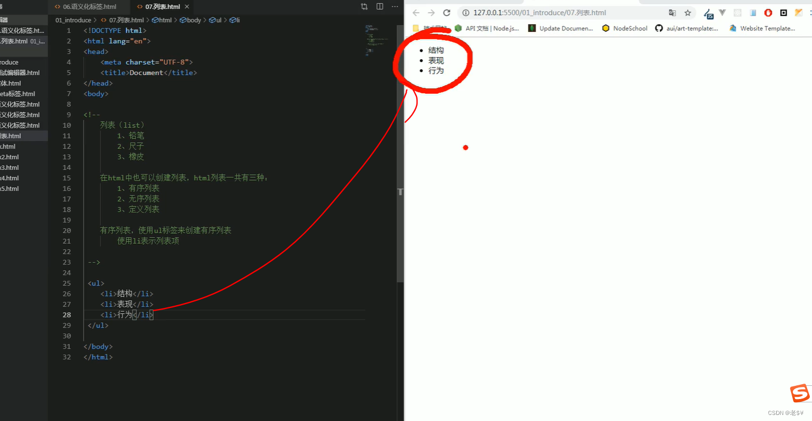
Task: View site information icon in address bar
Action: pos(466,13)
